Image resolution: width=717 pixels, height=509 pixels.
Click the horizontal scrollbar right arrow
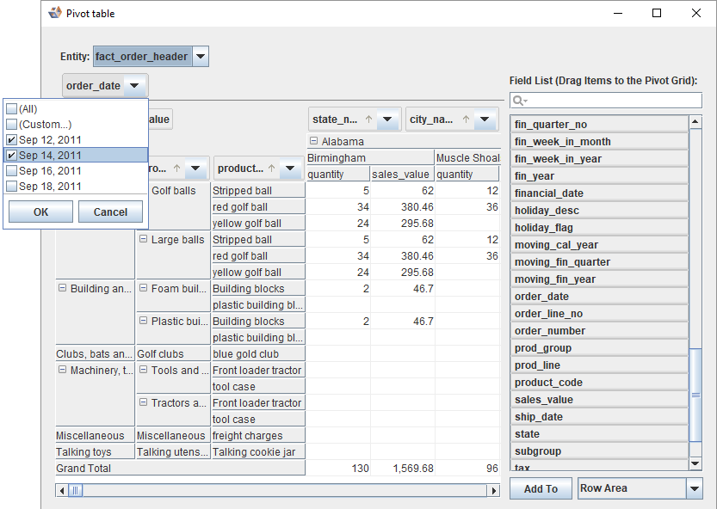[x=493, y=490]
